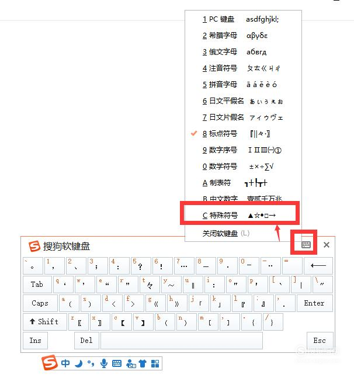This screenshot has height=378, width=354.
Task: Click the space bar on soft keyboard
Action: pyautogui.click(x=182, y=341)
